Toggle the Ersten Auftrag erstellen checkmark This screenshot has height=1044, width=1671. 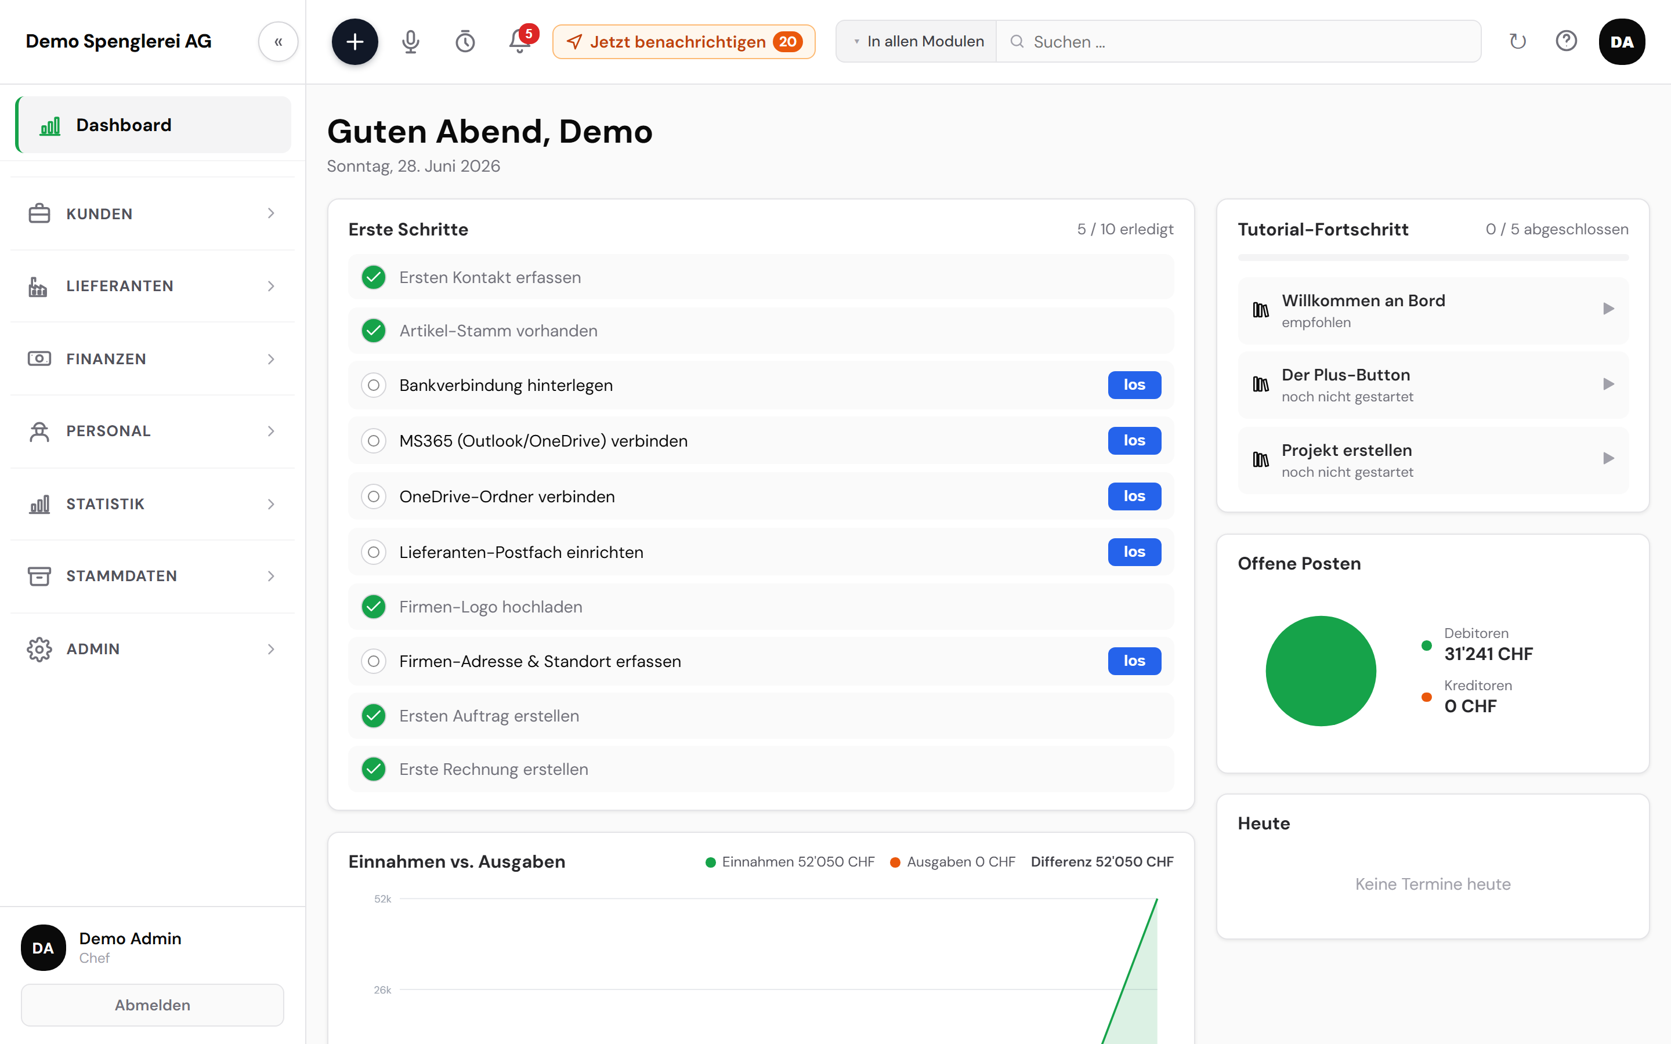point(374,715)
